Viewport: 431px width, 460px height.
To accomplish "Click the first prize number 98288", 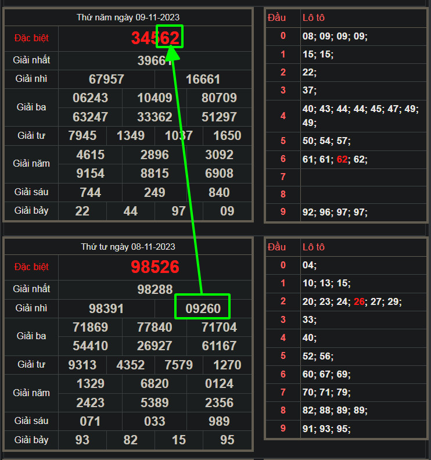I will pyautogui.click(x=155, y=289).
